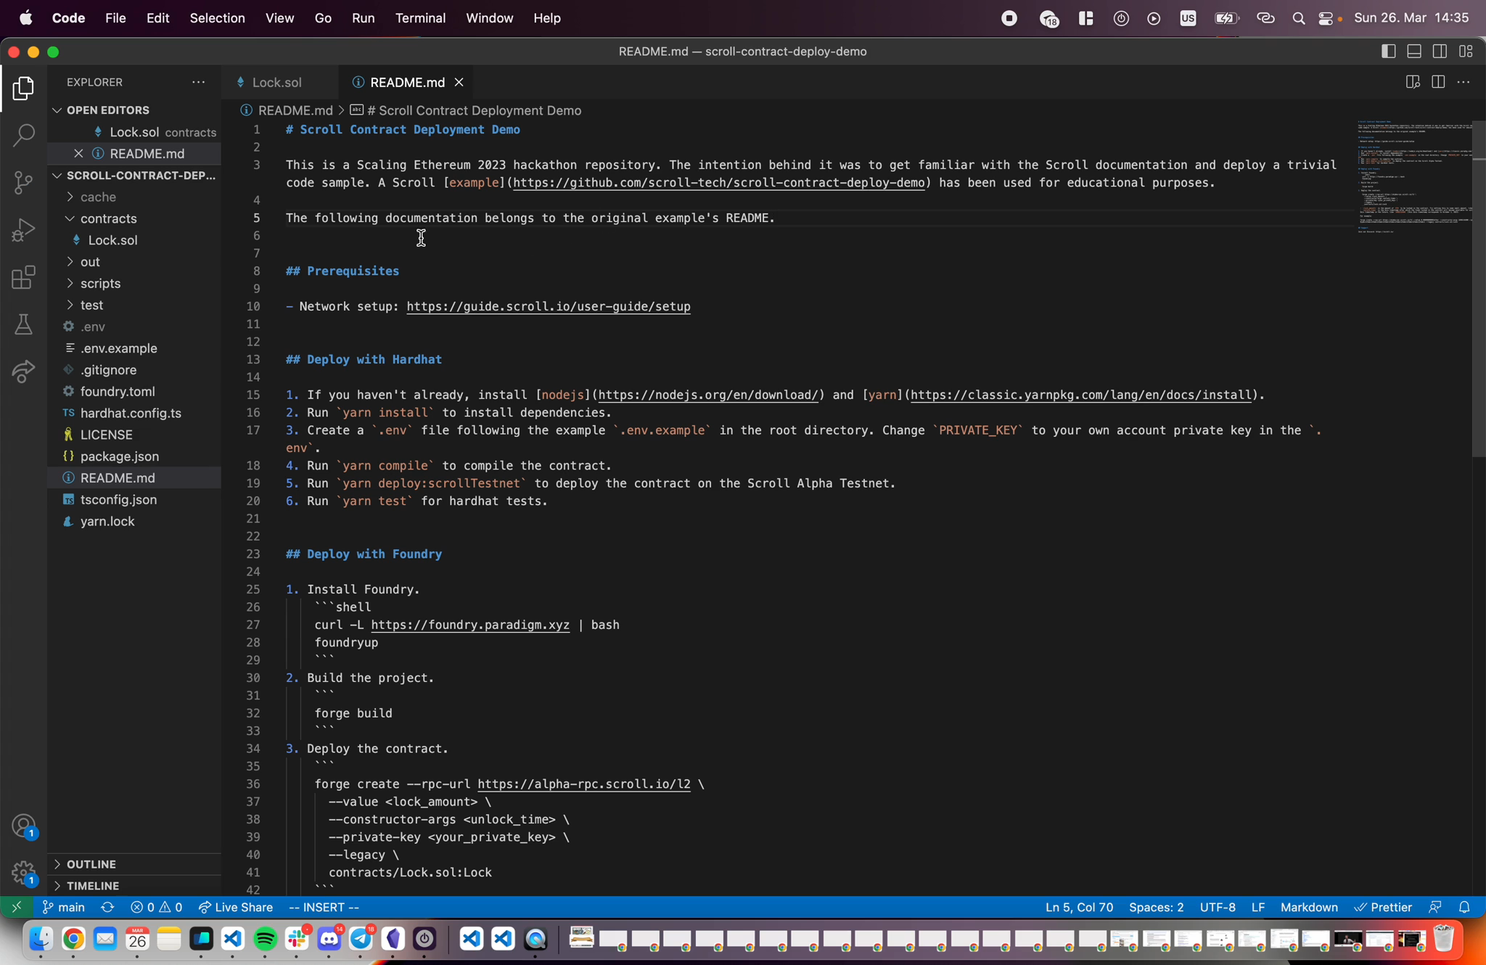Expand the scripts folder

coord(135,283)
